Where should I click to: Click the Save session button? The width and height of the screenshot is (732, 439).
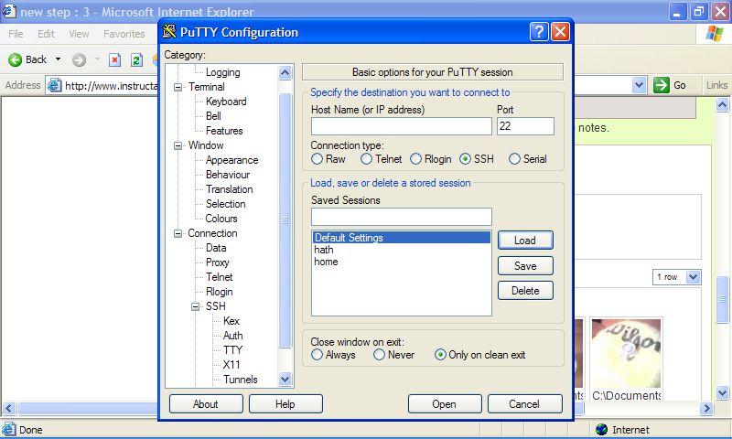pyautogui.click(x=525, y=266)
